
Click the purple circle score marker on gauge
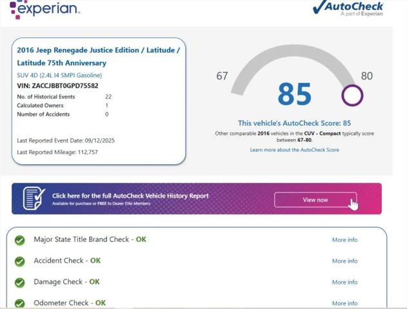click(x=352, y=95)
